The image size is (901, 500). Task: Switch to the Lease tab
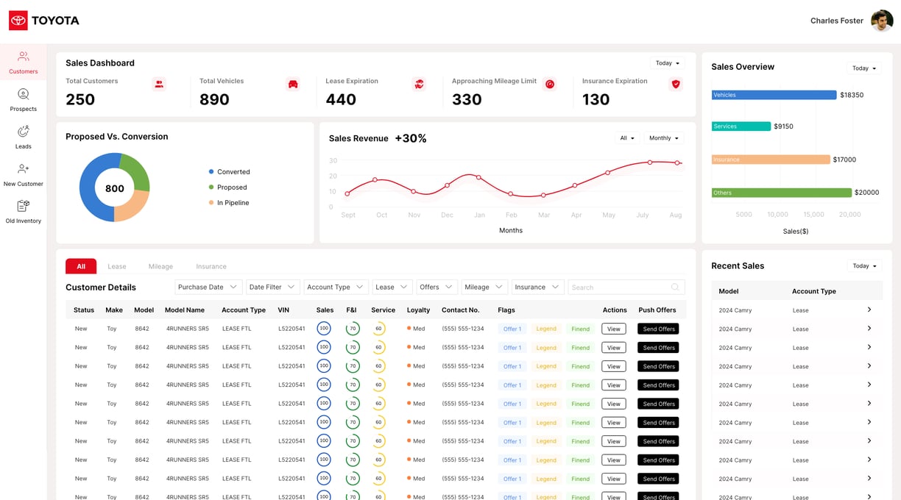pyautogui.click(x=116, y=267)
